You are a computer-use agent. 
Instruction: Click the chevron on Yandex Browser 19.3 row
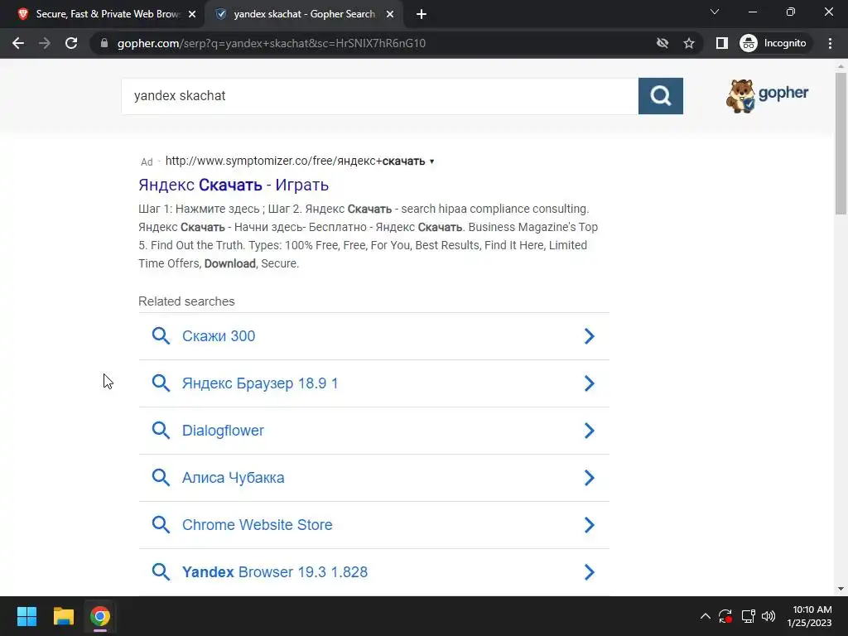tap(590, 571)
